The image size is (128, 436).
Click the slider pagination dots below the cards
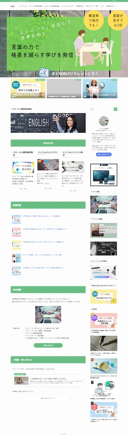tap(64, 100)
